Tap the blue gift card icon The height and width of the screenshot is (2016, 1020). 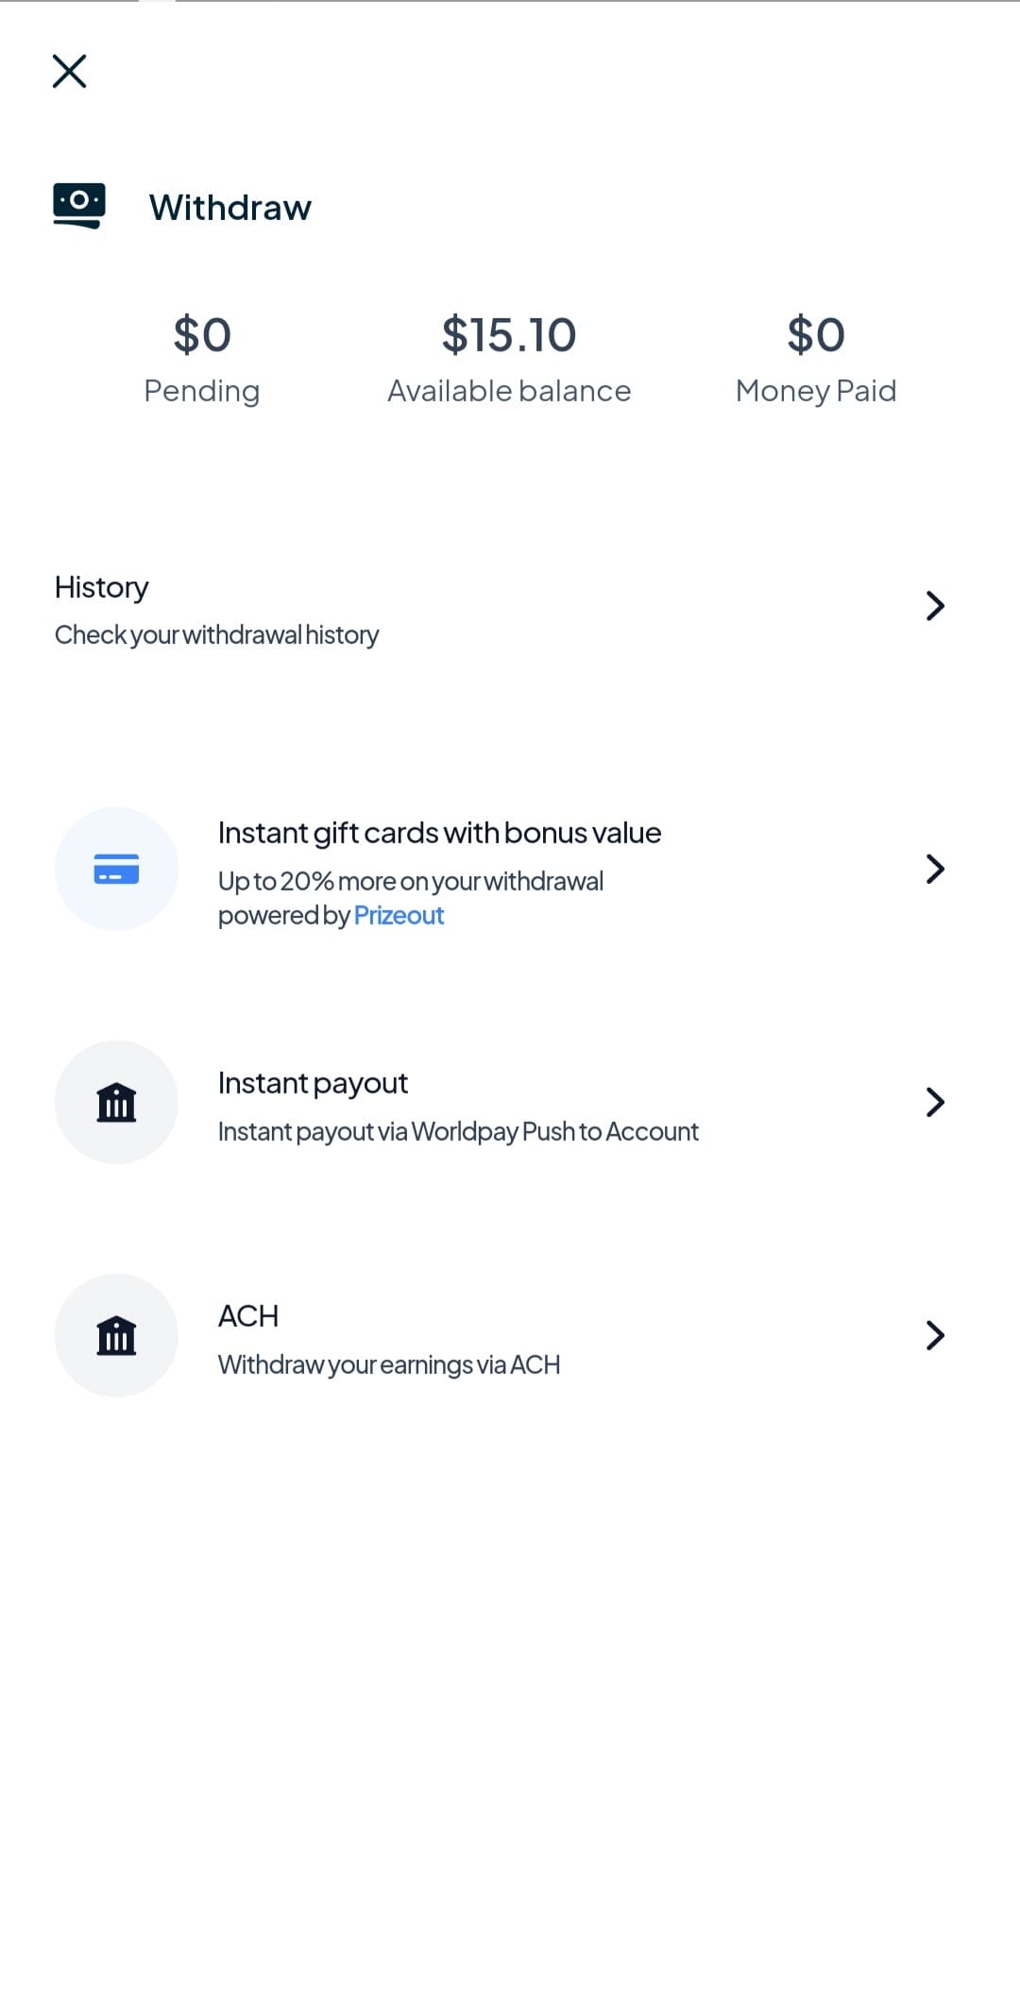tap(116, 869)
